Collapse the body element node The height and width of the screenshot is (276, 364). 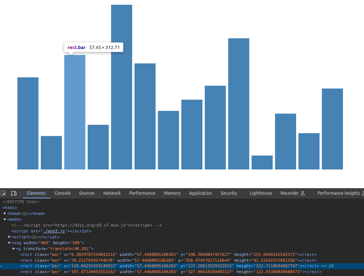coord(5,219)
